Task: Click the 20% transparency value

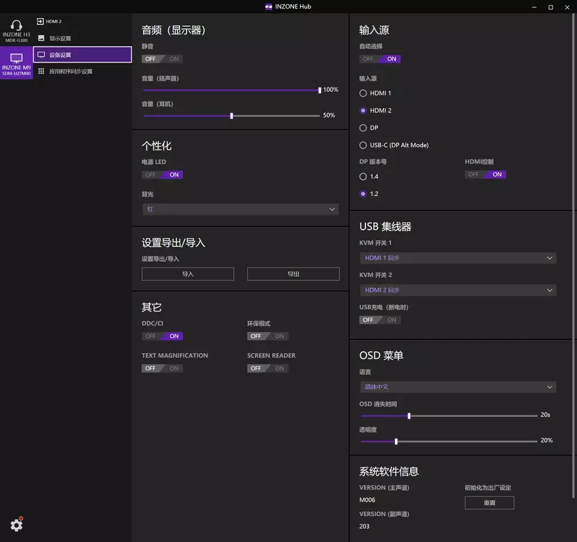Action: tap(546, 440)
